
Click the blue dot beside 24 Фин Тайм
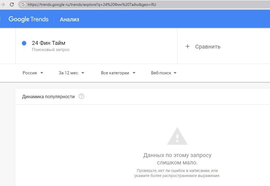pyautogui.click(x=24, y=43)
